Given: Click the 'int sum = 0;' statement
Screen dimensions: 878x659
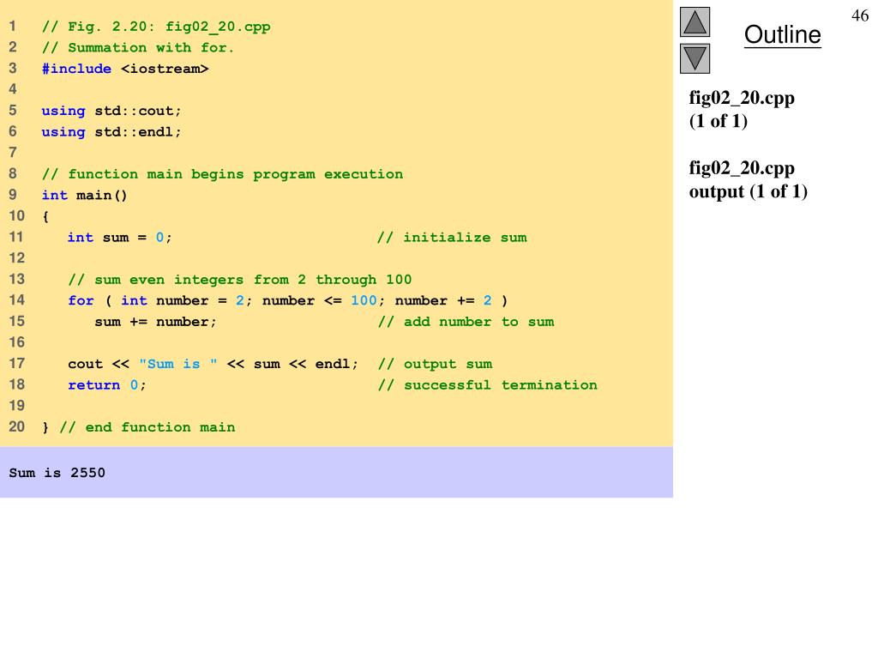Looking at the screenshot, I should point(120,238).
